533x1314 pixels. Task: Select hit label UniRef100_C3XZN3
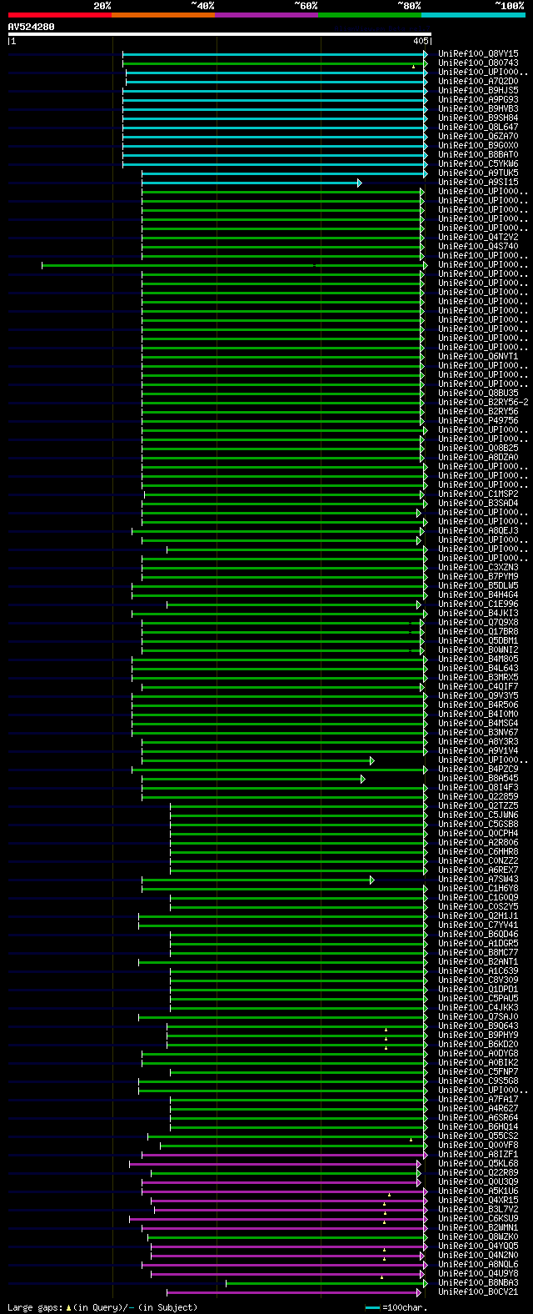coord(478,567)
